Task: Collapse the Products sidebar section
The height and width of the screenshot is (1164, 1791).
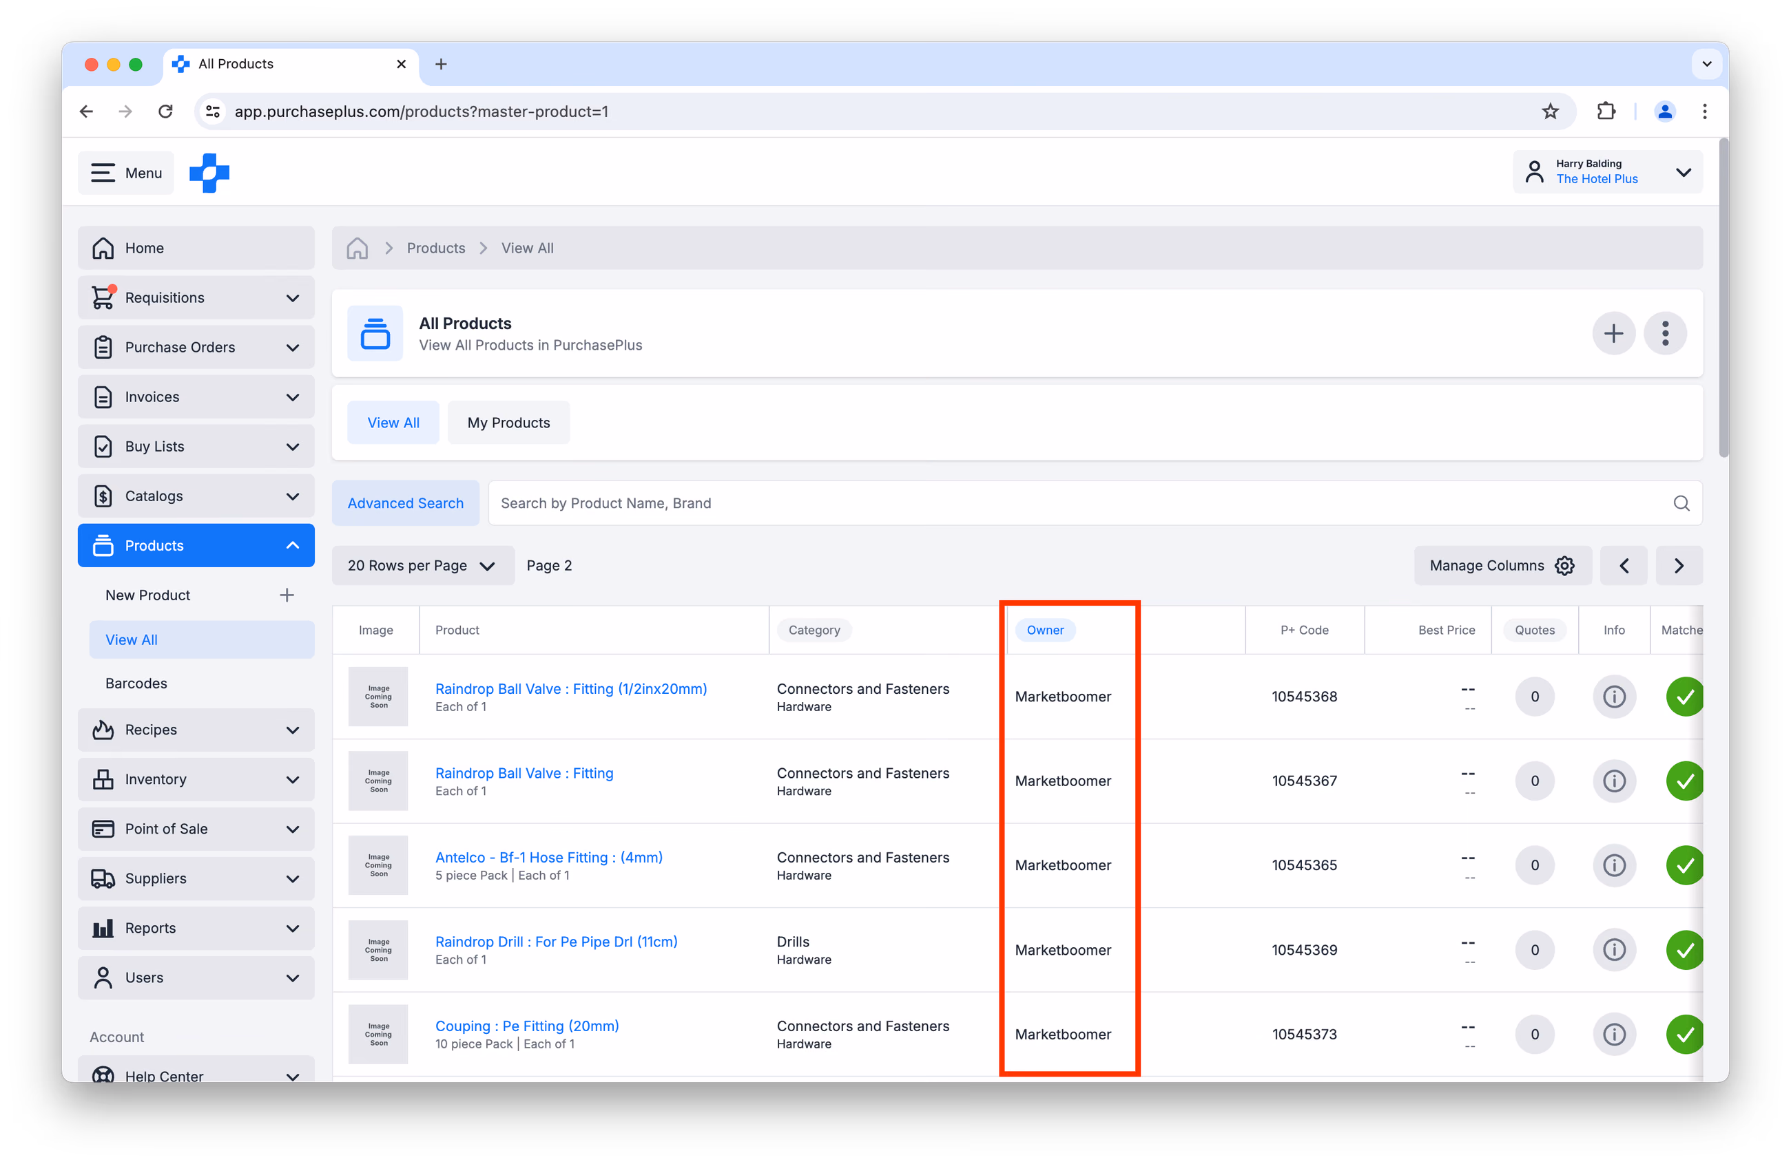Action: tap(196, 546)
